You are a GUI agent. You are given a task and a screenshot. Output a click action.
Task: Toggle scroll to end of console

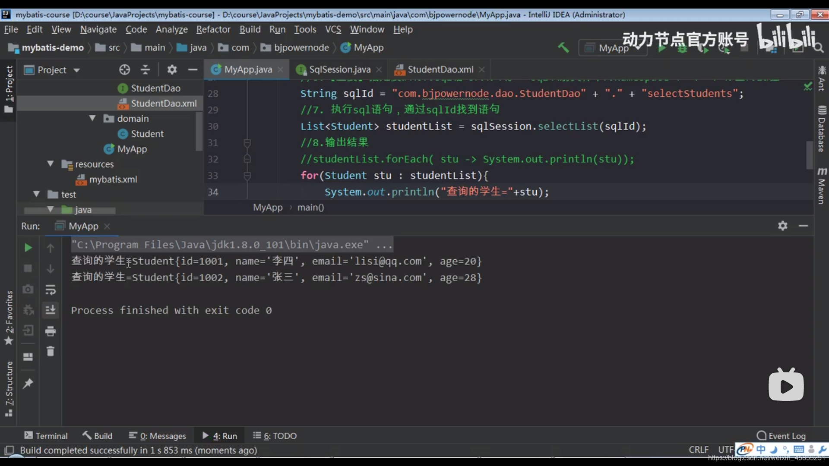click(x=51, y=310)
